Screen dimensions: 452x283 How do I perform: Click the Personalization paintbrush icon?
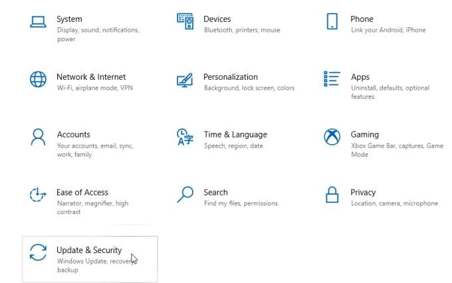[x=185, y=80]
